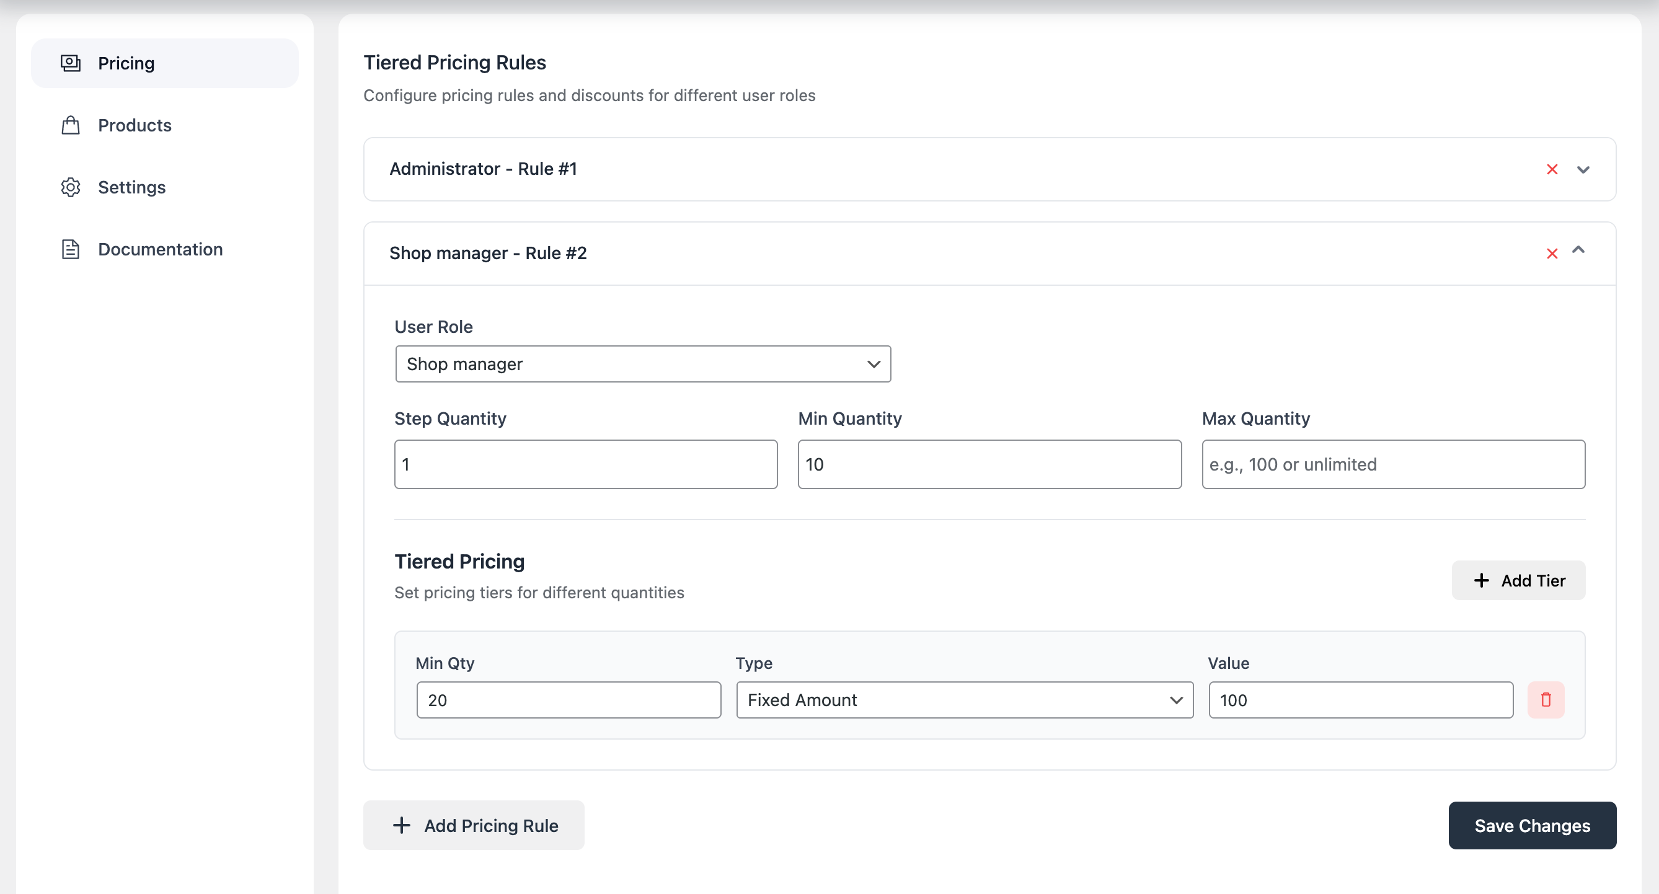Open the Documentation section
Image resolution: width=1659 pixels, height=894 pixels.
pos(161,249)
